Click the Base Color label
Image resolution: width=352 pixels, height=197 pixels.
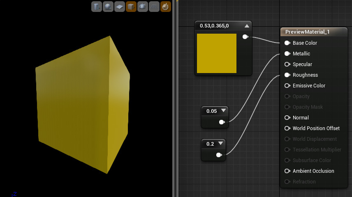tap(305, 43)
